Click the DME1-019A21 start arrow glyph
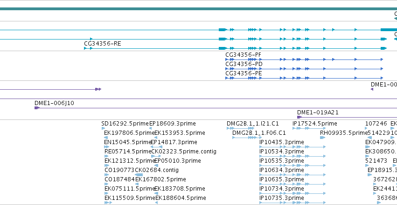The height and width of the screenshot is (205, 397). pyautogui.click(x=299, y=117)
